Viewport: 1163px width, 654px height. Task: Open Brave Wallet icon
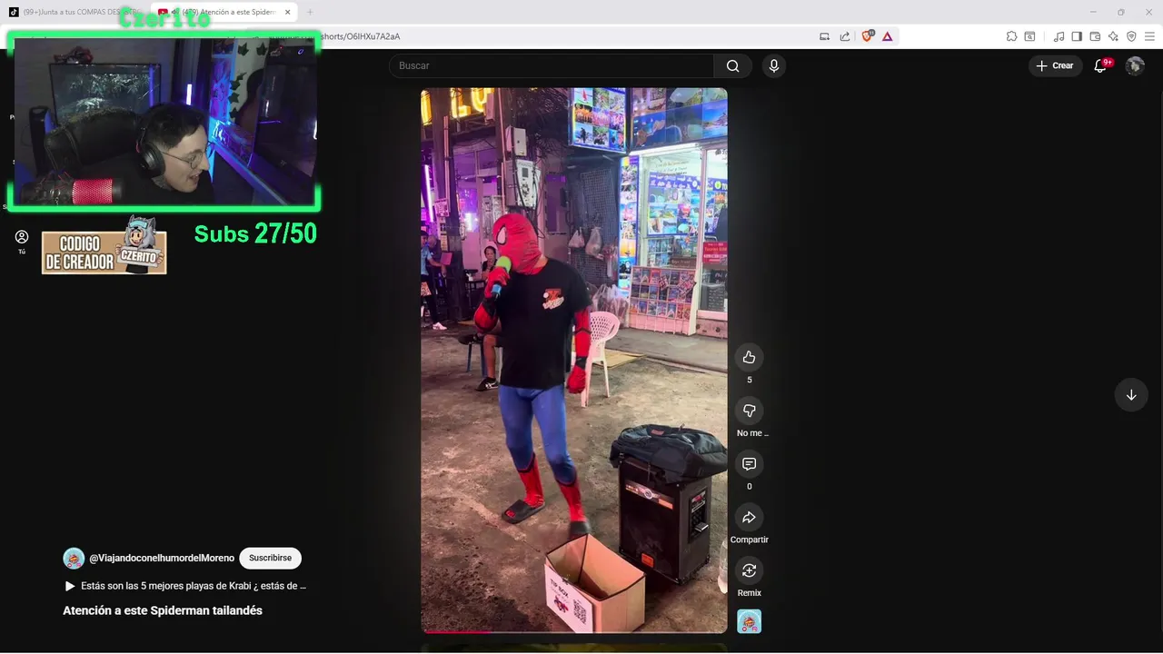point(1095,36)
